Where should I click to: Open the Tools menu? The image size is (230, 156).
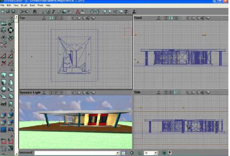point(40,5)
